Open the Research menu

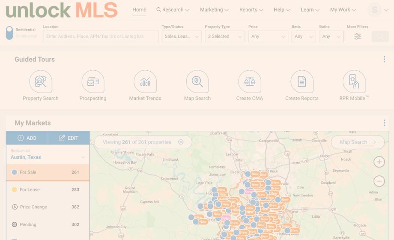tap(173, 9)
